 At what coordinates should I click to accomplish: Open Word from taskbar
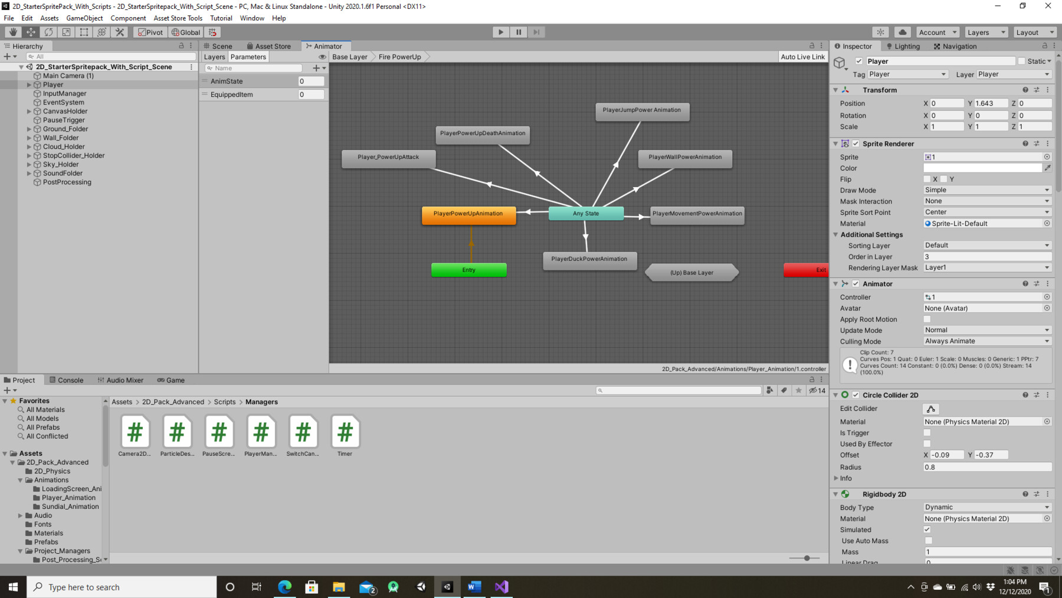click(474, 587)
